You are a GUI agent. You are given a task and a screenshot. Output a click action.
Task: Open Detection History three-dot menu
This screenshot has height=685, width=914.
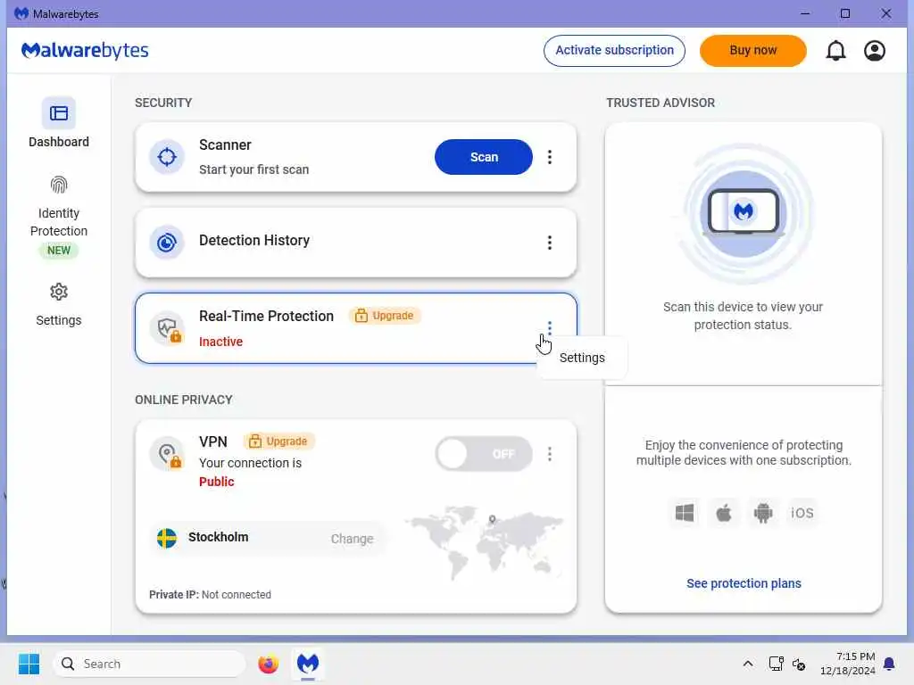(x=549, y=243)
